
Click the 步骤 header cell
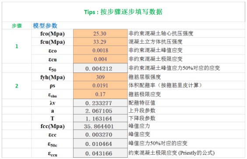point(17,26)
